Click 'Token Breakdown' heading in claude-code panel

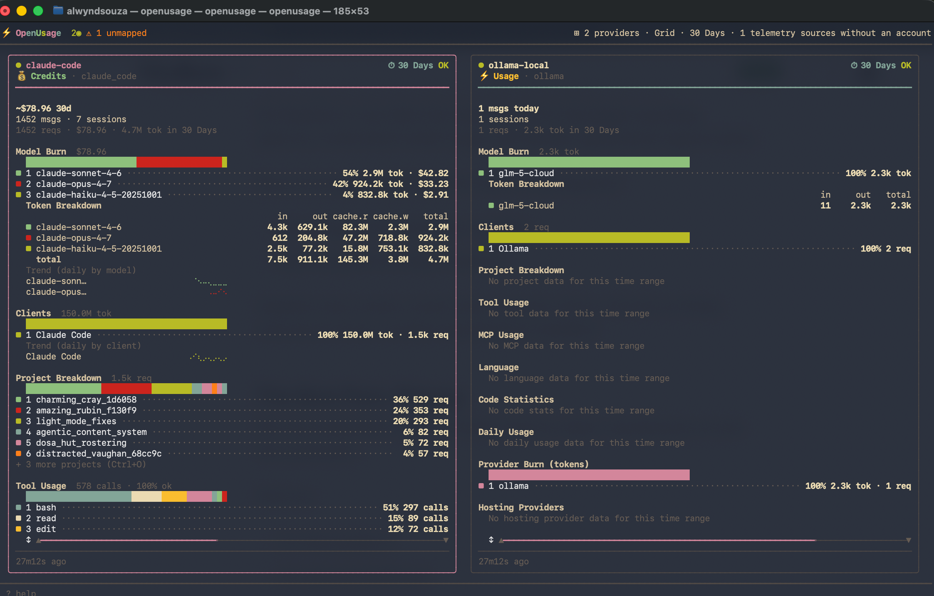pos(64,206)
